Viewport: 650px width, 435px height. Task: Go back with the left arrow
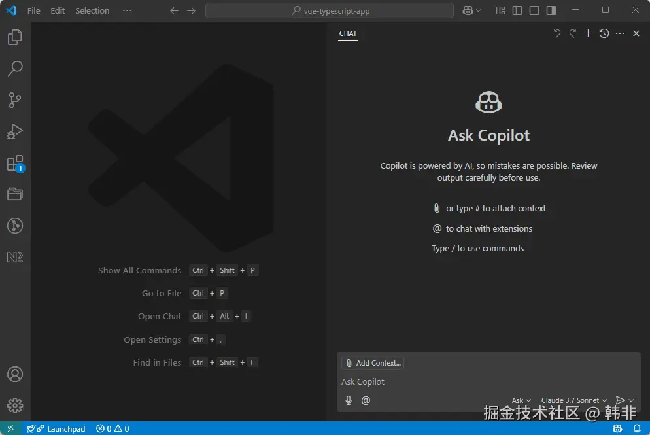coord(174,10)
